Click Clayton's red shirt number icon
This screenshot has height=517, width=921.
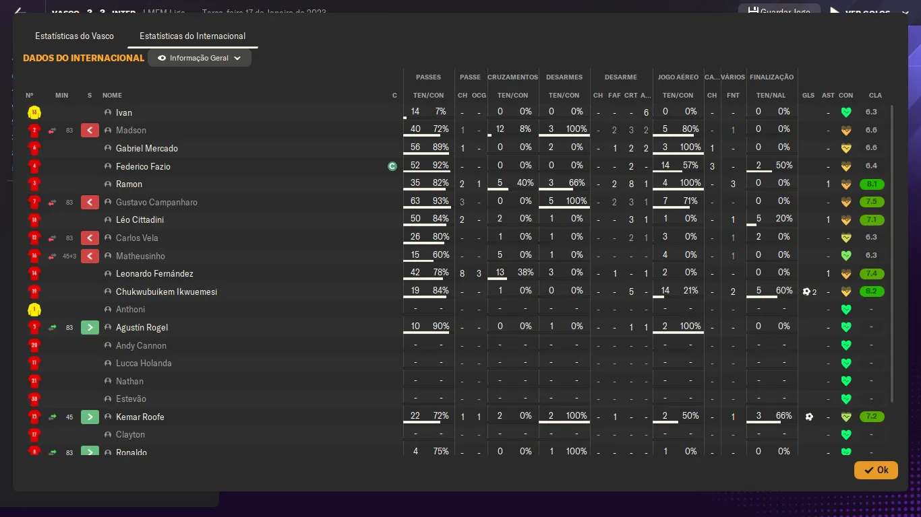[34, 435]
